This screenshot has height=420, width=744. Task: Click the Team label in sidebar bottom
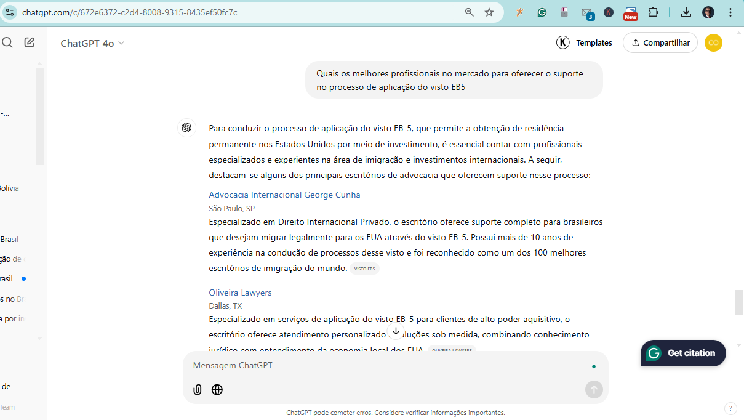[x=7, y=407]
